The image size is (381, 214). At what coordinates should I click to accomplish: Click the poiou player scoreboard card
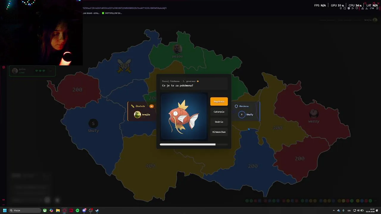point(32,71)
